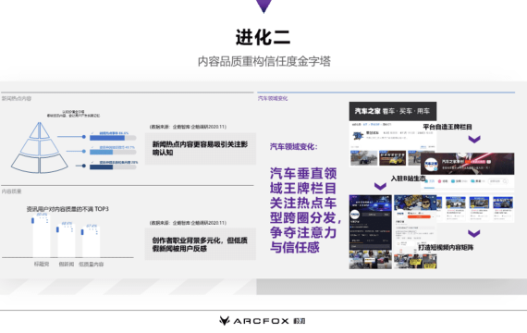Click the pyramid diagram icon
This screenshot has height=333, width=527.
(40, 148)
